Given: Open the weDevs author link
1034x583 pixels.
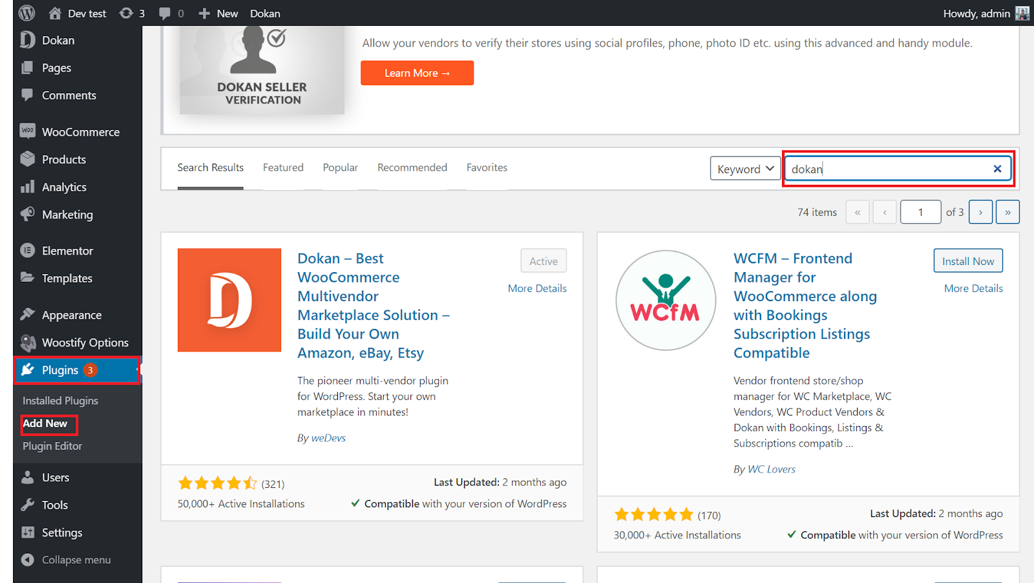Looking at the screenshot, I should [328, 438].
